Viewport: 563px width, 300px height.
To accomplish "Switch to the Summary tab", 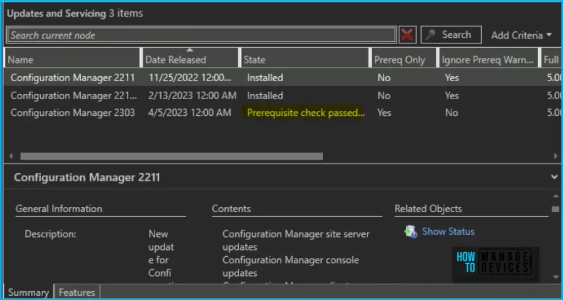I will coord(28,292).
